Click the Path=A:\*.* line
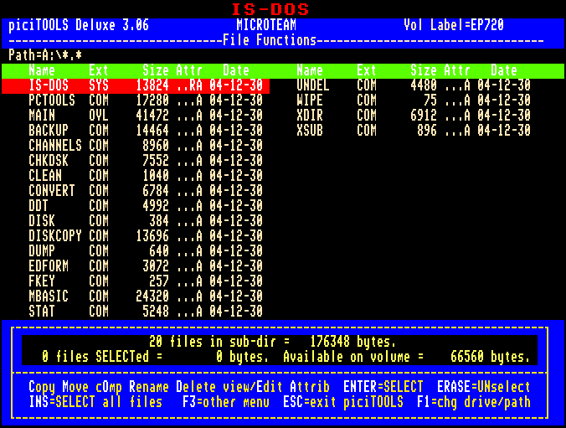The width and height of the screenshot is (566, 428). [x=45, y=55]
